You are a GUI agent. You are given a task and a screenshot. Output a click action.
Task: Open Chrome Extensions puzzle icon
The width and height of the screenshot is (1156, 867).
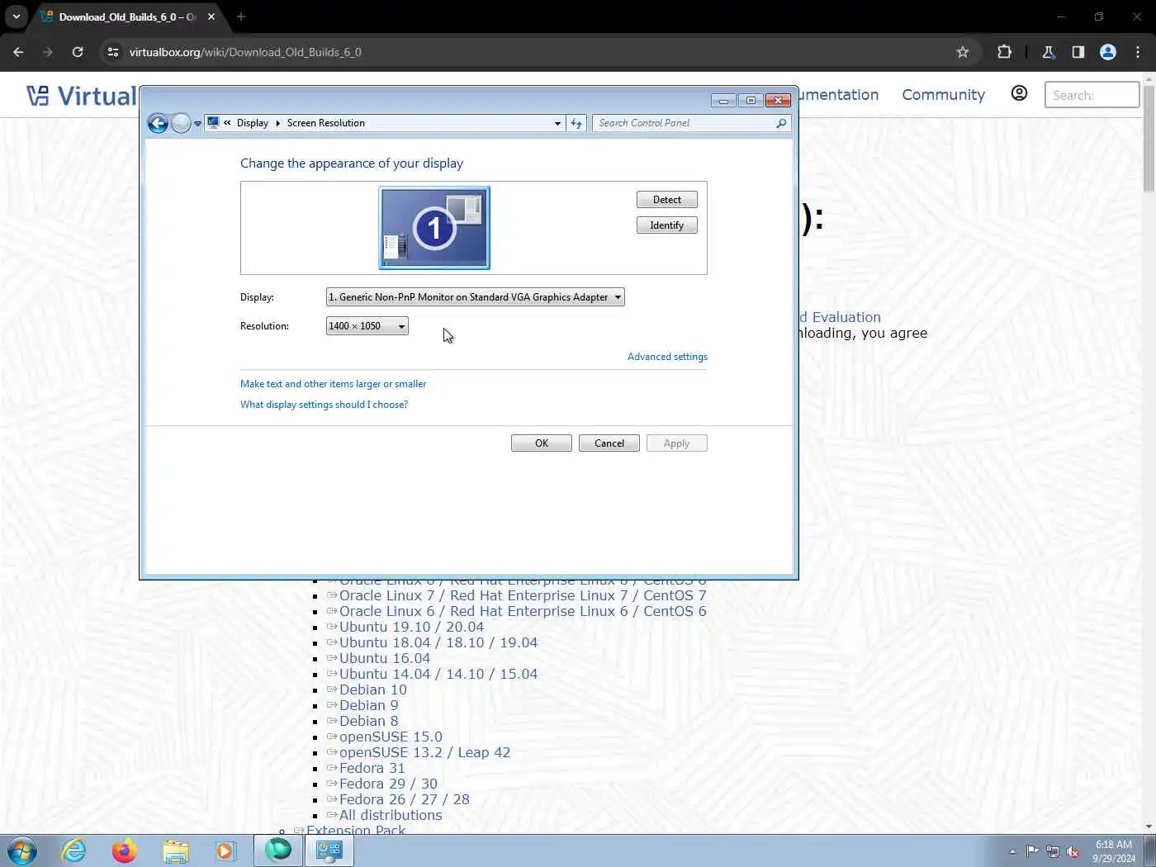[1004, 52]
